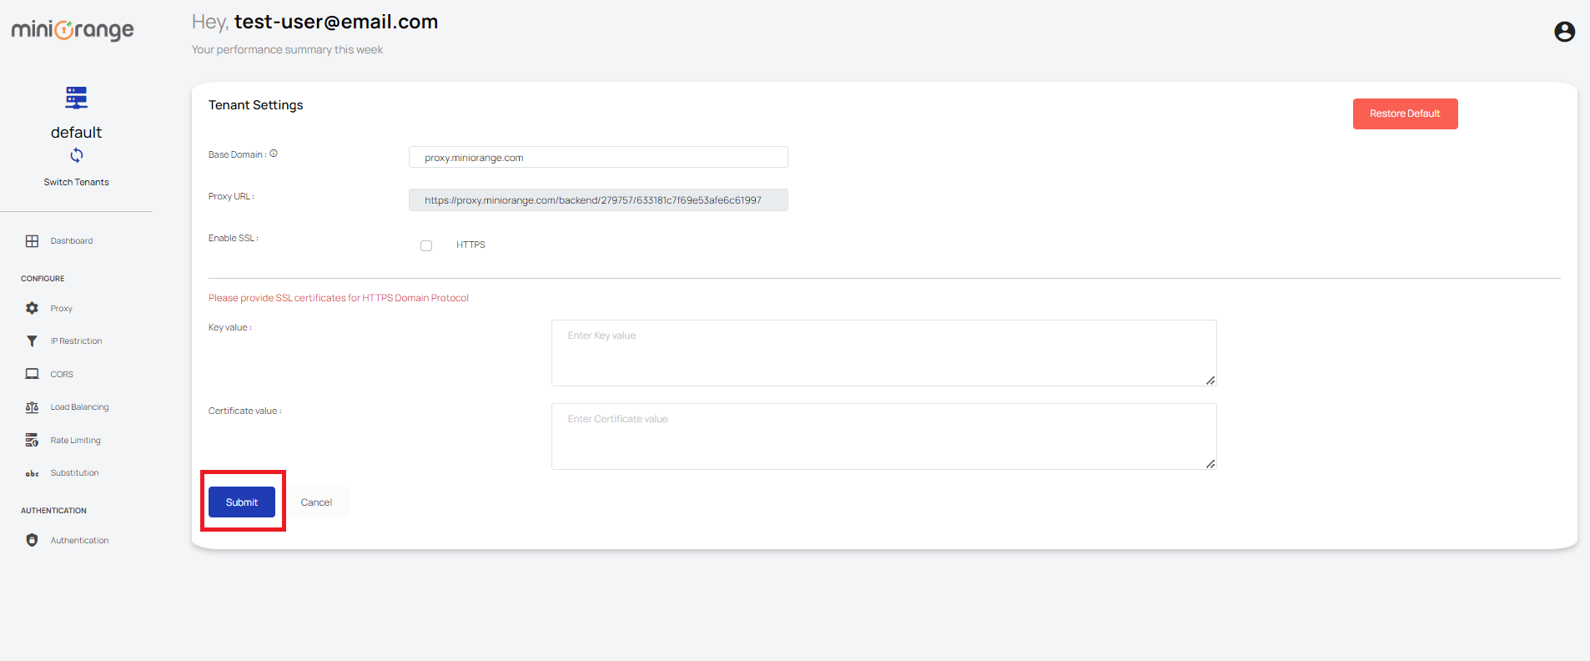Click the CORS laptop icon
Screen dimensions: 1590x661
[32, 374]
